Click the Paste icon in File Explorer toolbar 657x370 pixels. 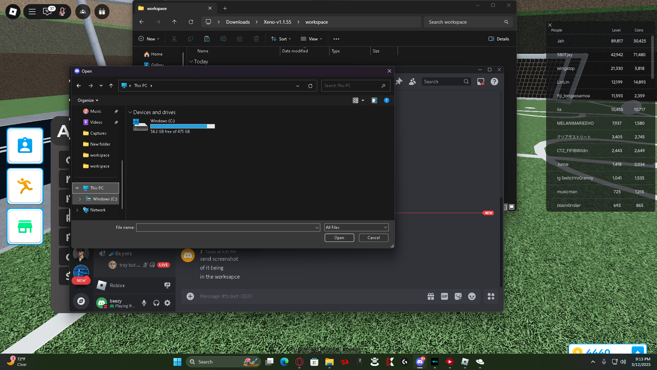click(207, 39)
